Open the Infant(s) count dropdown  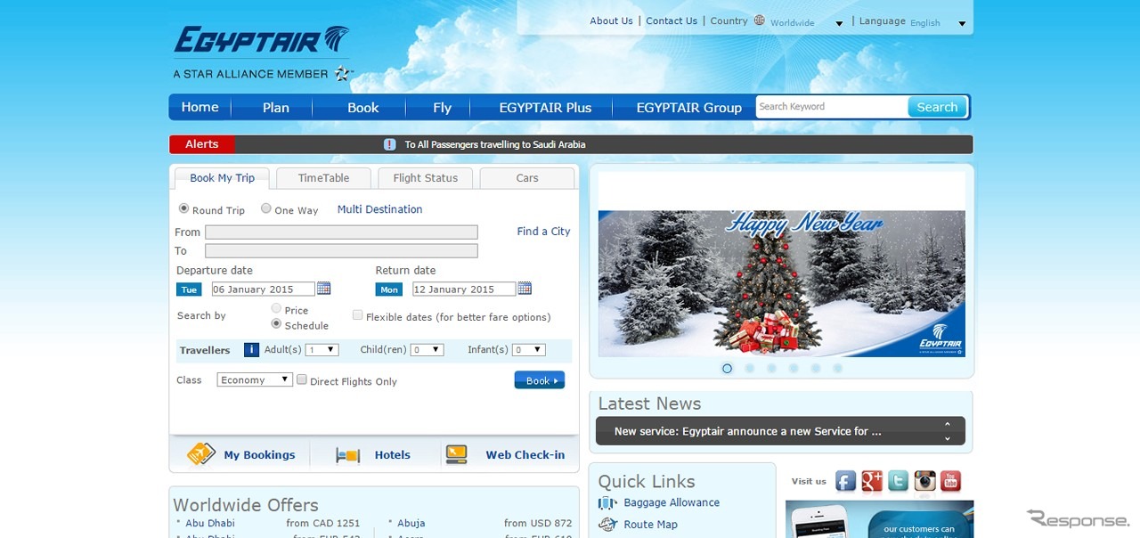pos(529,350)
